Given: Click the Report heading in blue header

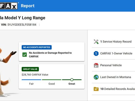Looking at the screenshot, I should click(28, 6).
